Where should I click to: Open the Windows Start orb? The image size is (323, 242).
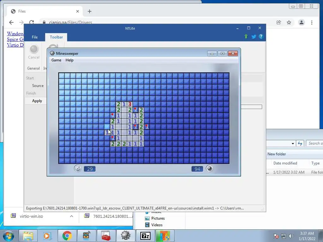tap(9, 236)
